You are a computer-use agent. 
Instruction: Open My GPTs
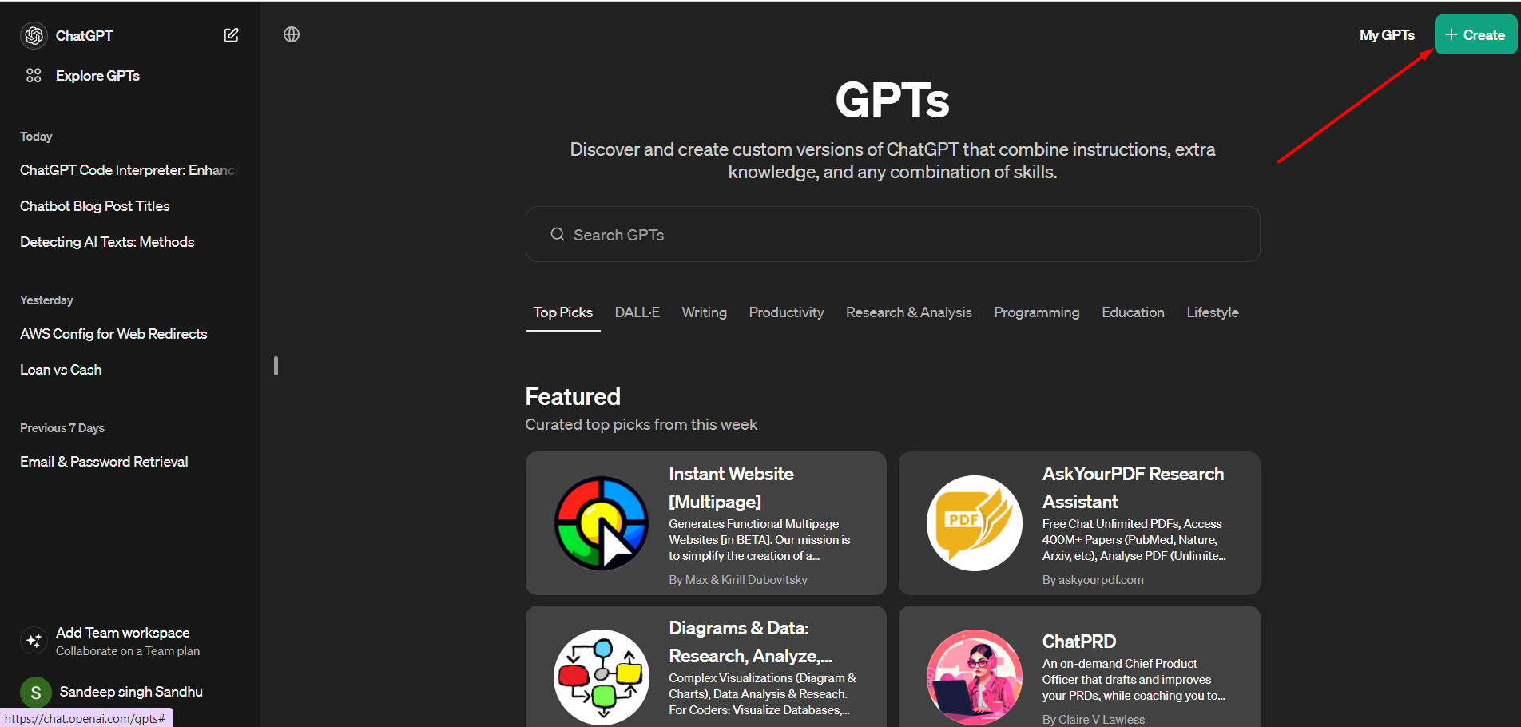pyautogui.click(x=1388, y=34)
